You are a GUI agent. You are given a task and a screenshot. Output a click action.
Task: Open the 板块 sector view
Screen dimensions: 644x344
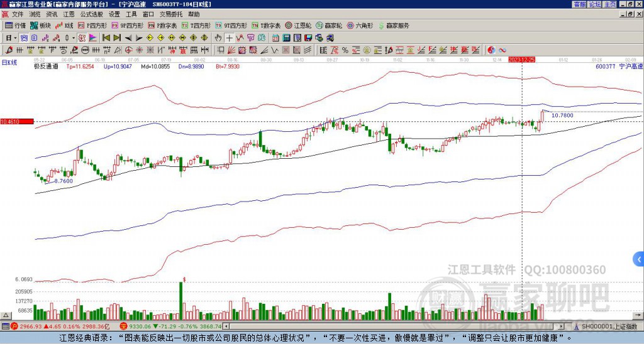pos(40,25)
